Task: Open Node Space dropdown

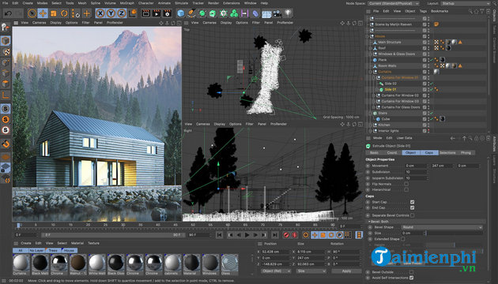Action: [394, 3]
